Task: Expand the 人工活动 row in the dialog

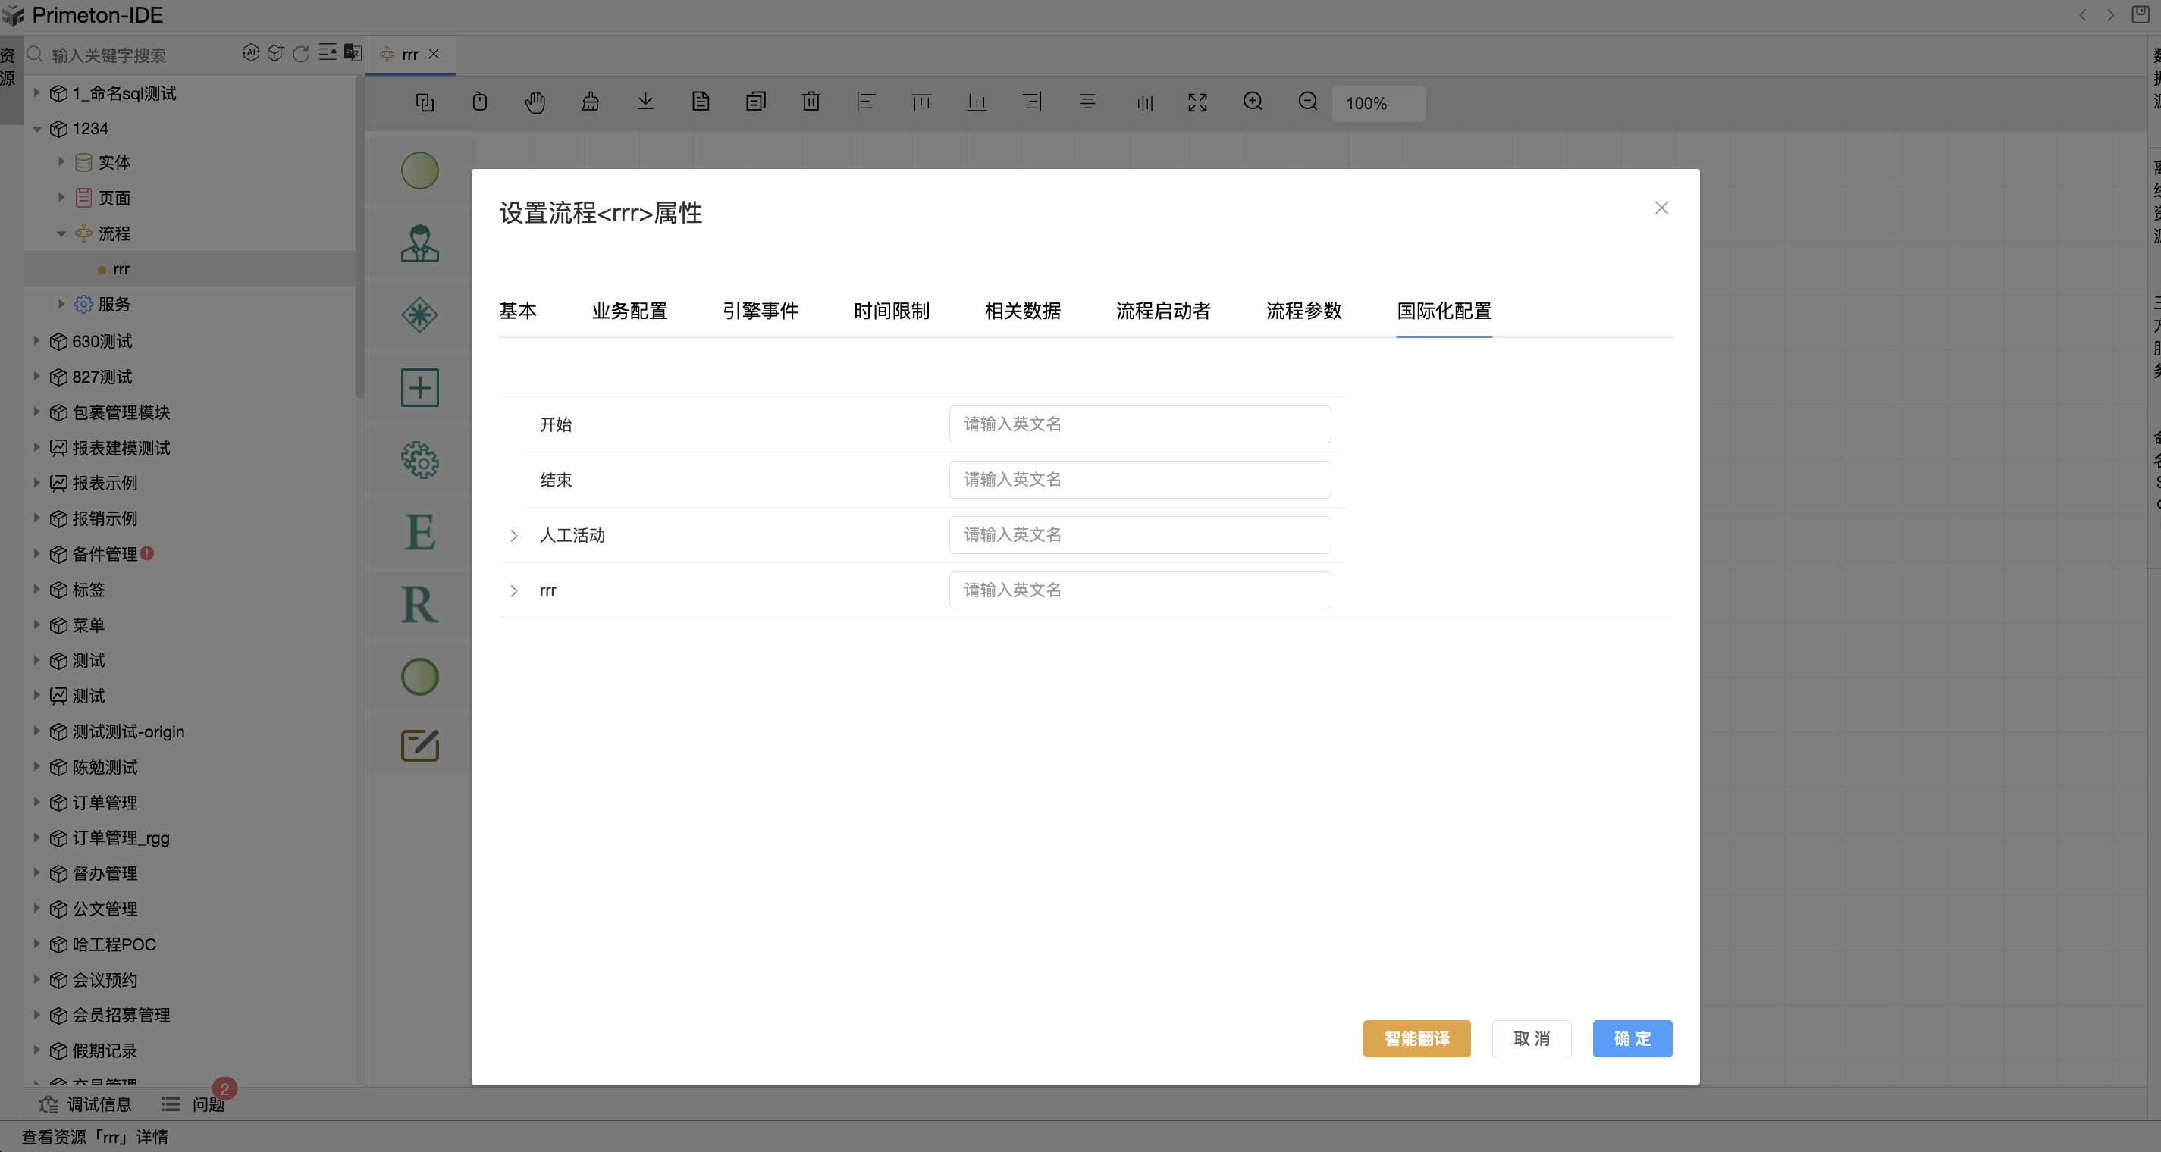Action: pos(514,536)
